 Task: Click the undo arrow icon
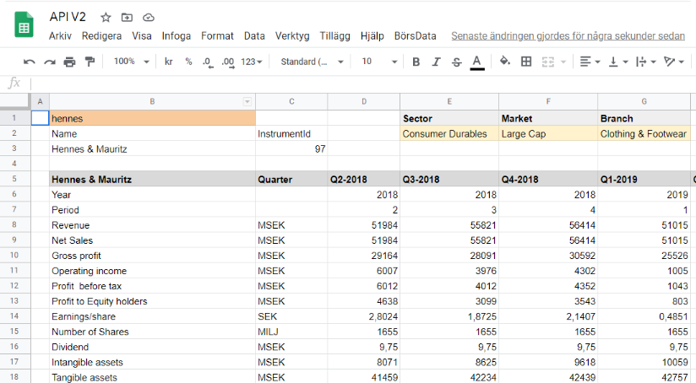[x=30, y=62]
